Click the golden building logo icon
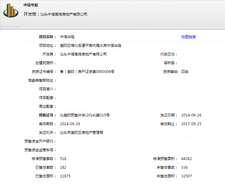The width and height of the screenshot is (225, 184). (11, 11)
